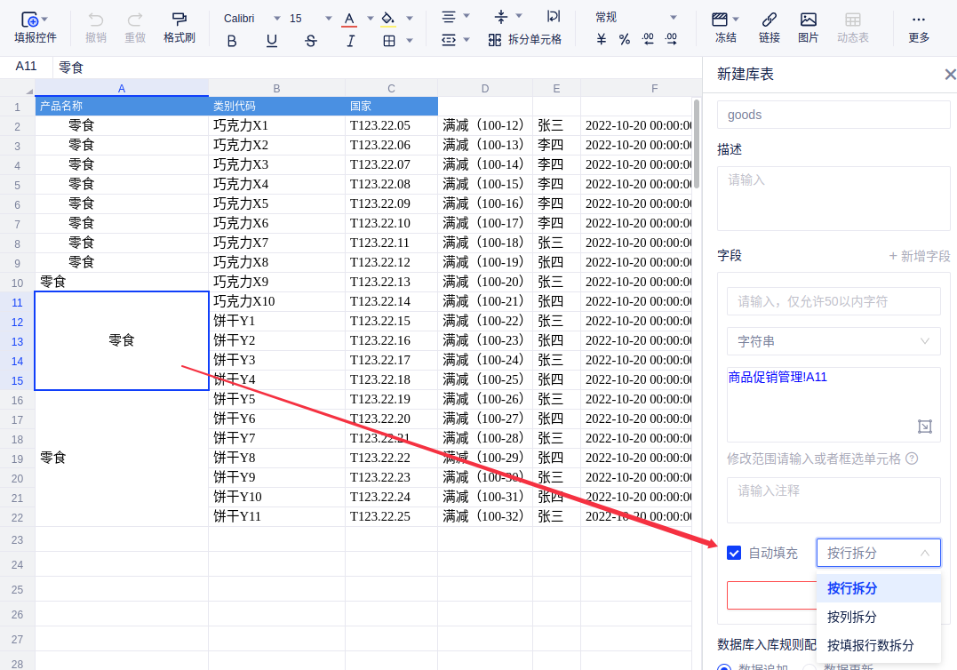
Task: Insert a picture using the 图片 icon
Action: [x=808, y=20]
